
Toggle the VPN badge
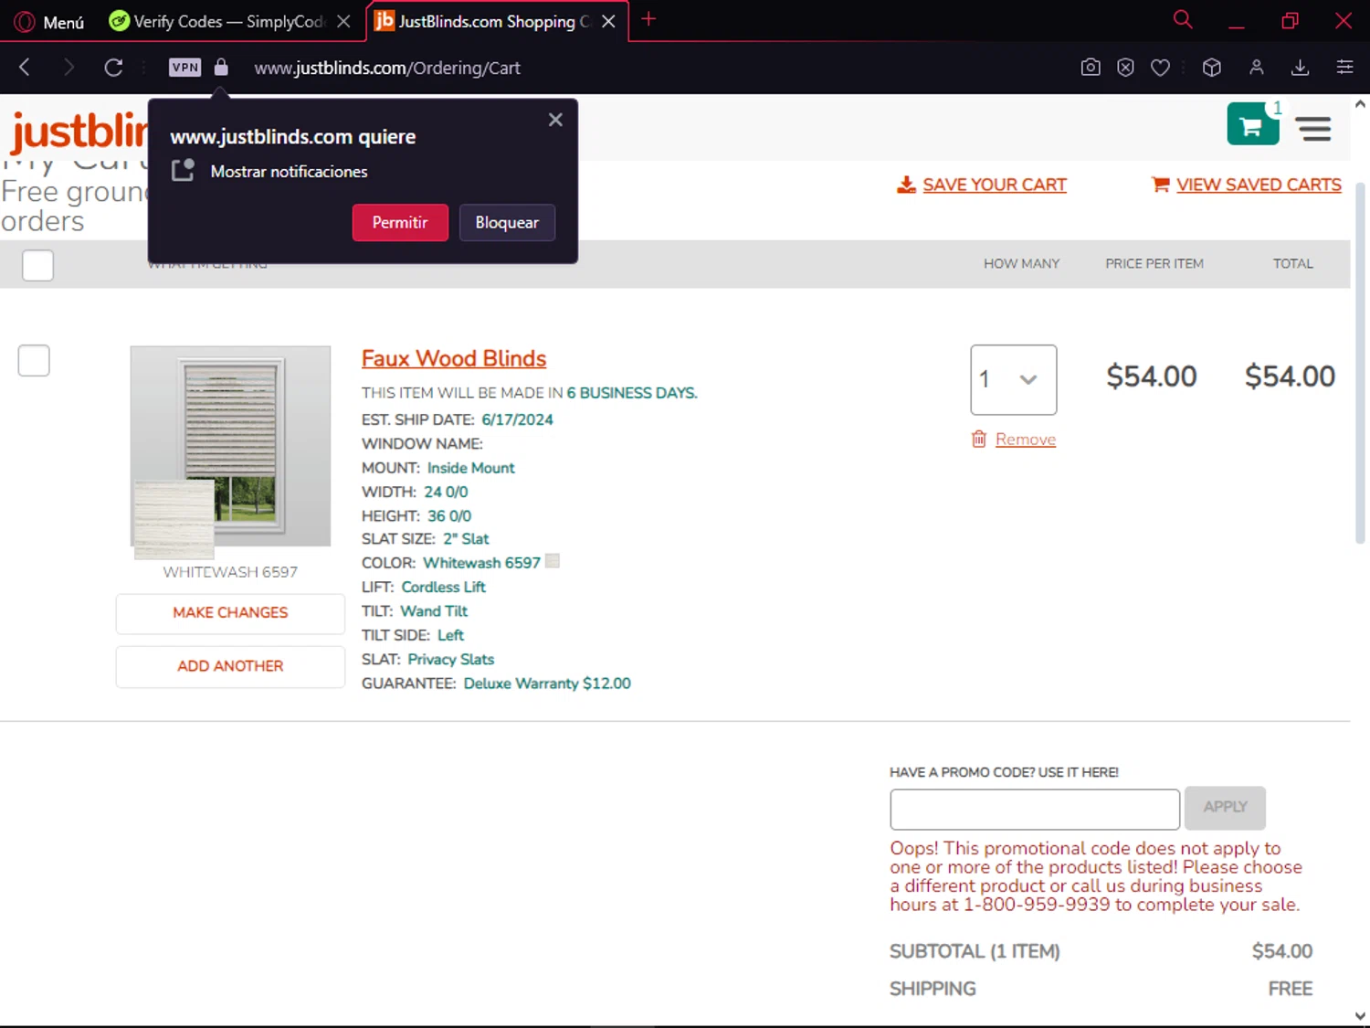184,67
